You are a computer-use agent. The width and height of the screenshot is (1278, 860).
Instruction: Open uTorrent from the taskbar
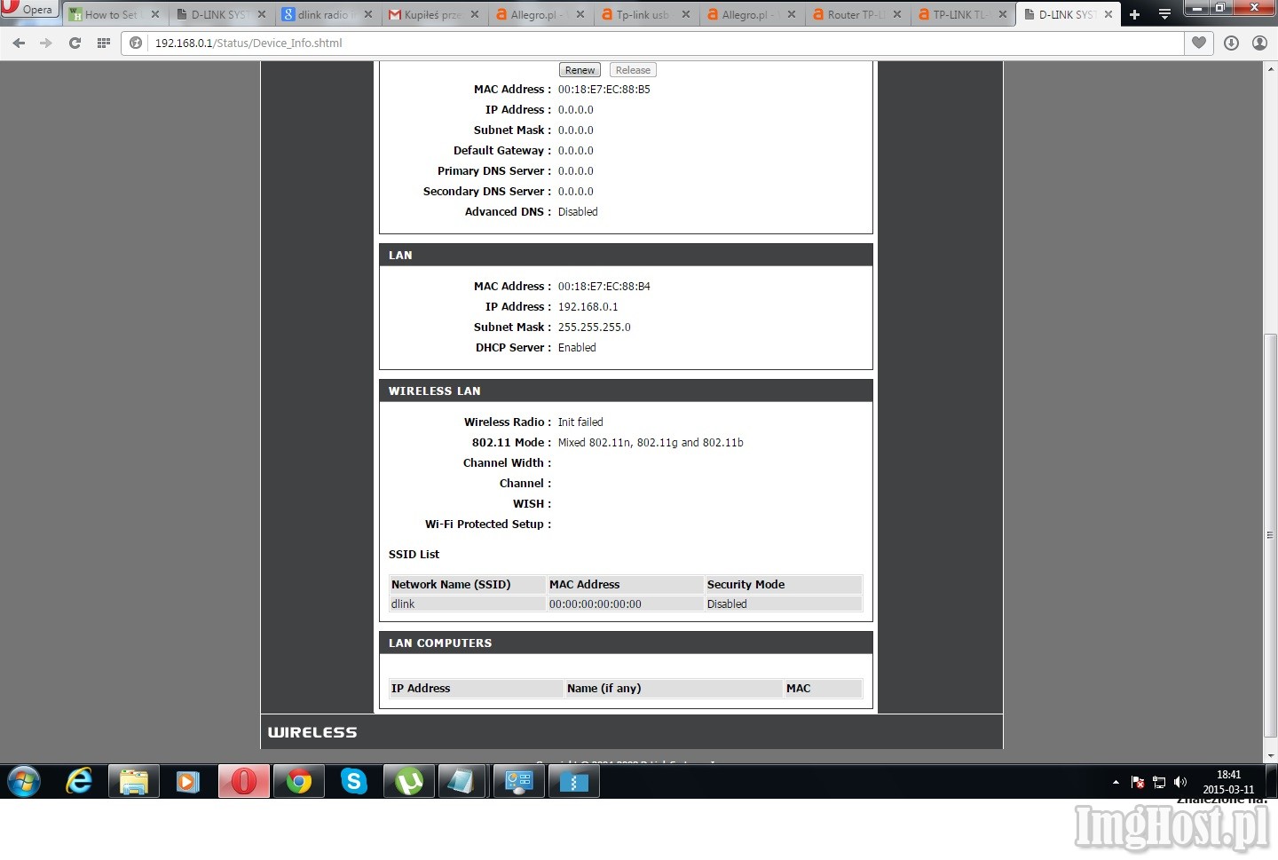pyautogui.click(x=409, y=782)
